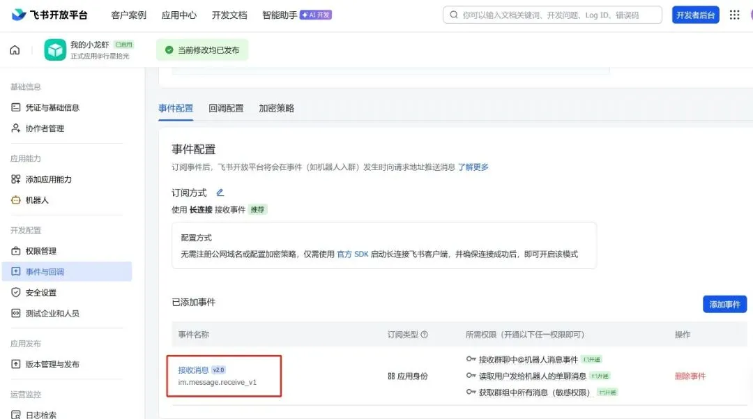Switch to the 回调配置 tab
Screen dimensions: 753x419
[226, 109]
